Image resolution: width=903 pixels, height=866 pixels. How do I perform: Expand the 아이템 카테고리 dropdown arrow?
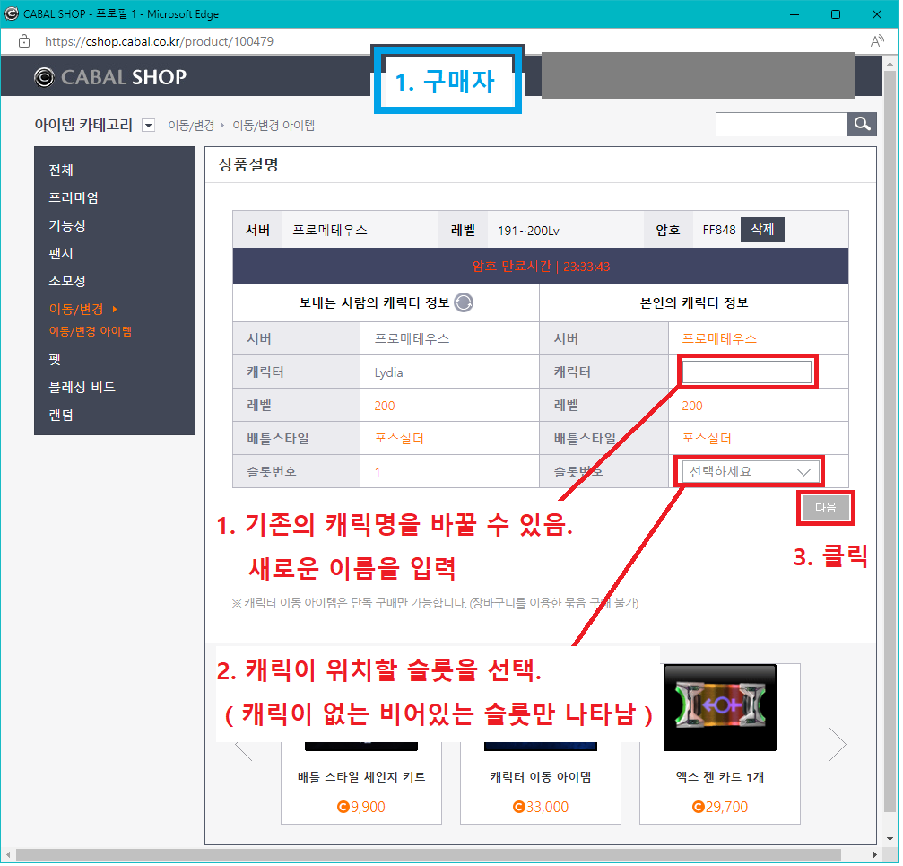[149, 127]
